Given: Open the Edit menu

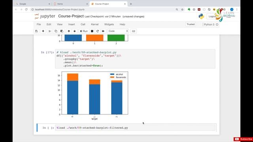Looking at the screenshot, I should [49, 24].
